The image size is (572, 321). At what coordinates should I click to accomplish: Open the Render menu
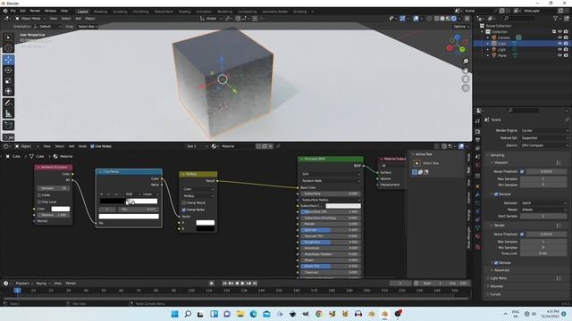[35, 11]
